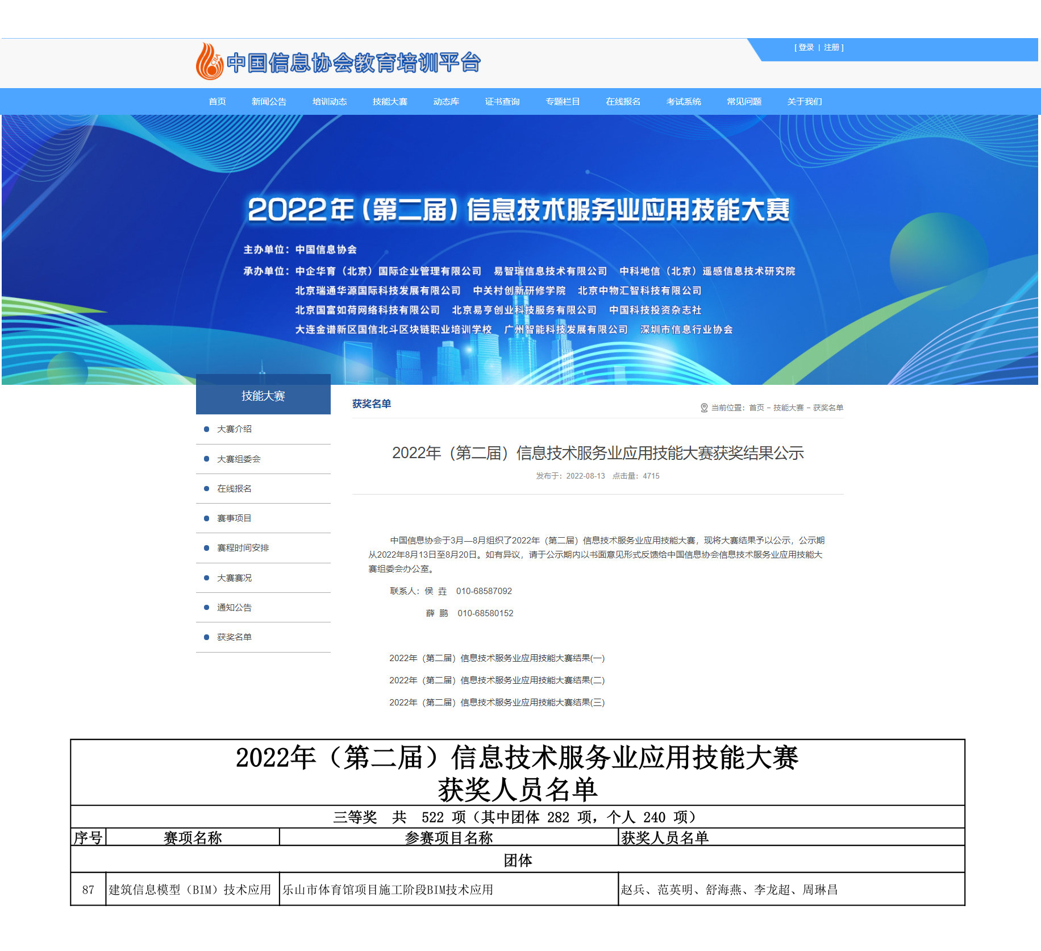
Task: Open 通知公告 in the sidebar
Action: pos(234,607)
